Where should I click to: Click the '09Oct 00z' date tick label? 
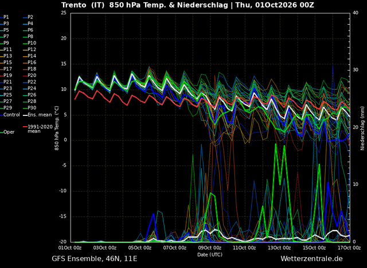210,248
